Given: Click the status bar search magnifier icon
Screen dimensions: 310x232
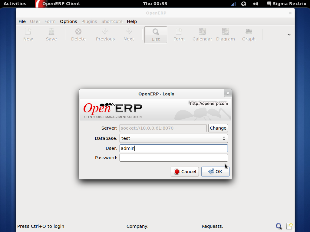Looking at the screenshot, I should [279, 226].
